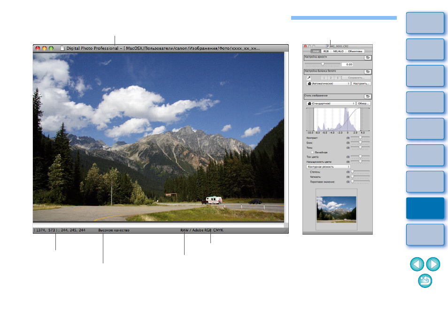Adjust the Контраст slider

click(360, 138)
